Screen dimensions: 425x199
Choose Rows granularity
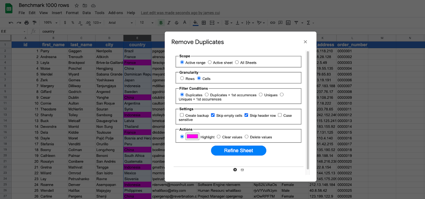pos(182,79)
